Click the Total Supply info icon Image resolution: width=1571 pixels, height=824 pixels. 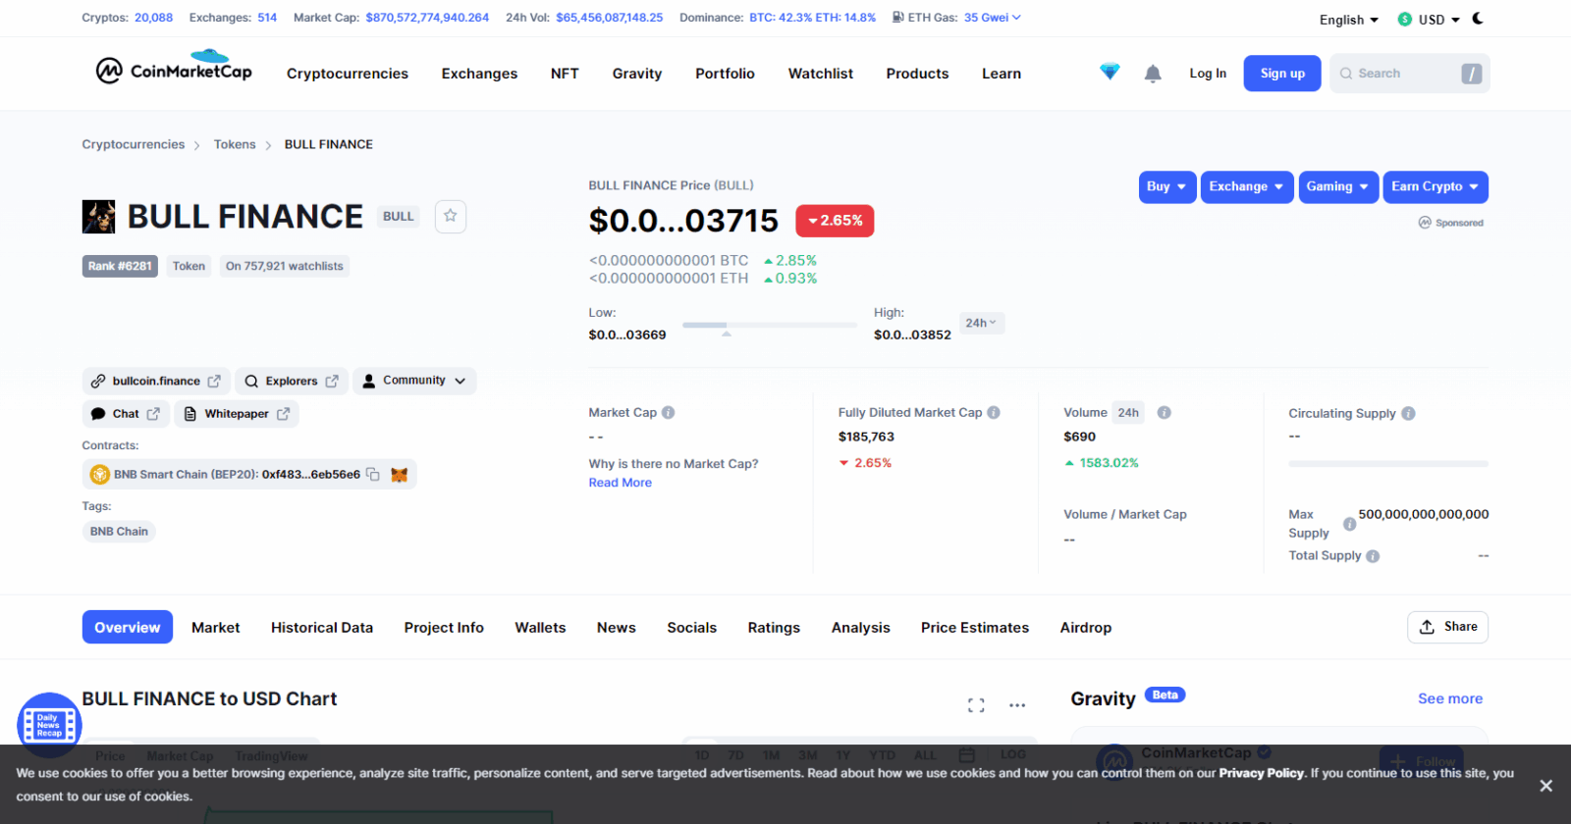point(1373,556)
